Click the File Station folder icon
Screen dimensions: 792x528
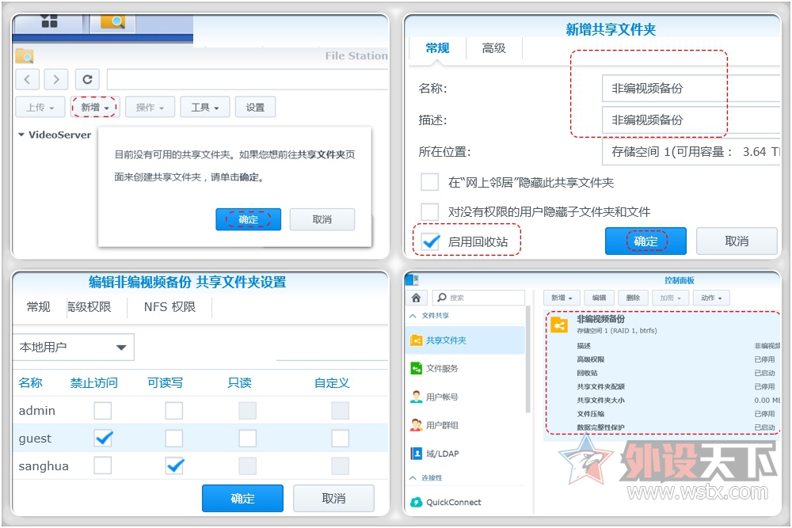[x=25, y=55]
